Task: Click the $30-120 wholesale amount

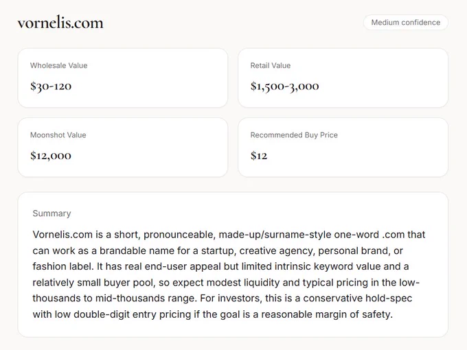Action: tap(51, 86)
